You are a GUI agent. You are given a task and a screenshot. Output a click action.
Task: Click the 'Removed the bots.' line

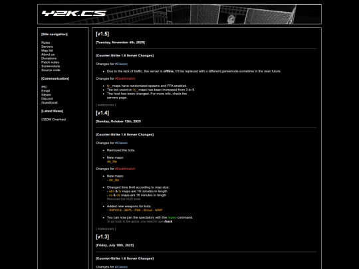pyautogui.click(x=121, y=150)
